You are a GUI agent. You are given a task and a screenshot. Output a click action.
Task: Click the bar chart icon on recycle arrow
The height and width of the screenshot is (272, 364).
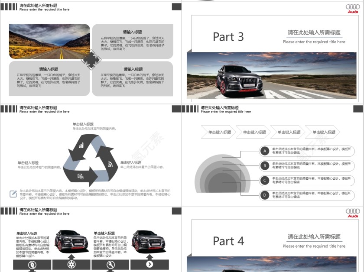click(x=81, y=146)
